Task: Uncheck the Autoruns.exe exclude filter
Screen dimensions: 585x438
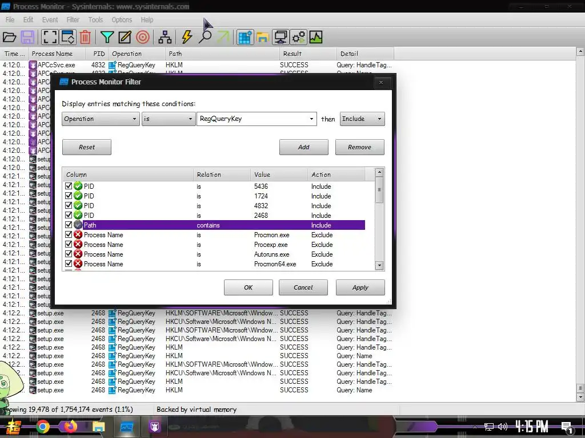Action: click(69, 254)
